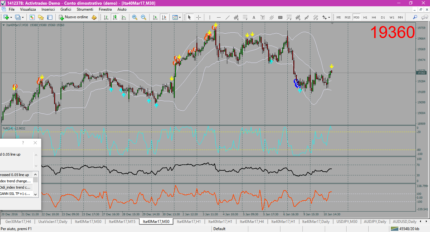Switch to M5 timeframe

point(339,17)
